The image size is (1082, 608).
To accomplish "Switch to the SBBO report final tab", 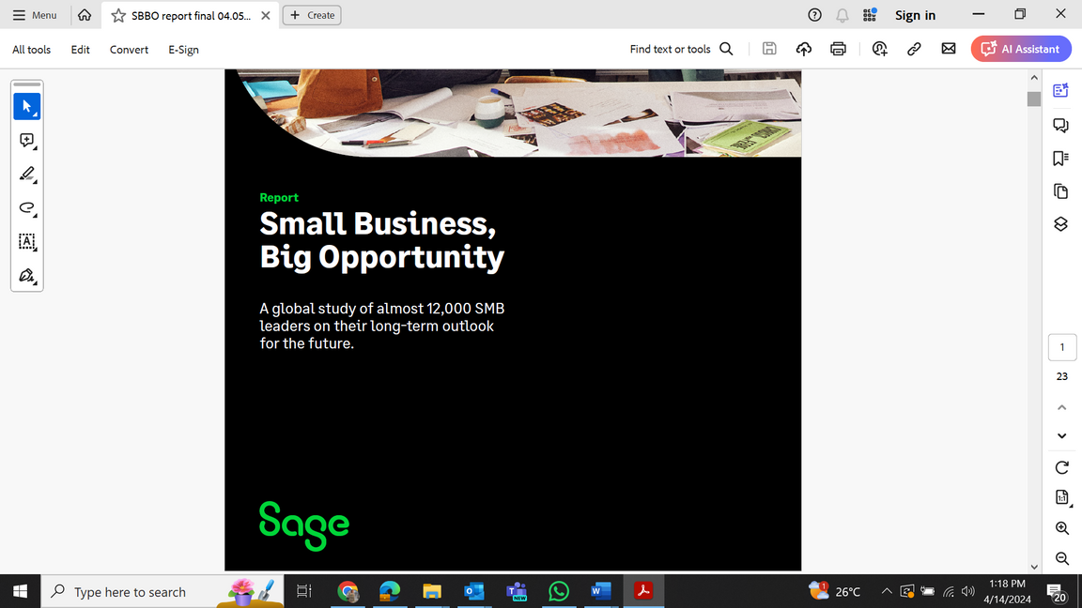I will coord(192,15).
